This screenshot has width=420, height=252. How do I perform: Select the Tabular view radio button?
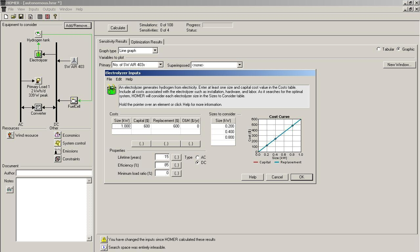click(x=379, y=49)
